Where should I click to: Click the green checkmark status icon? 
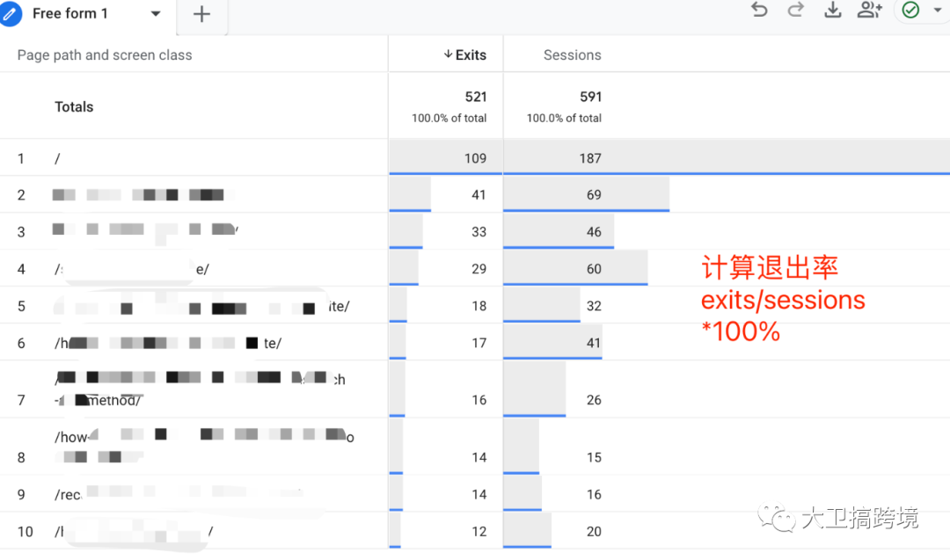[910, 10]
